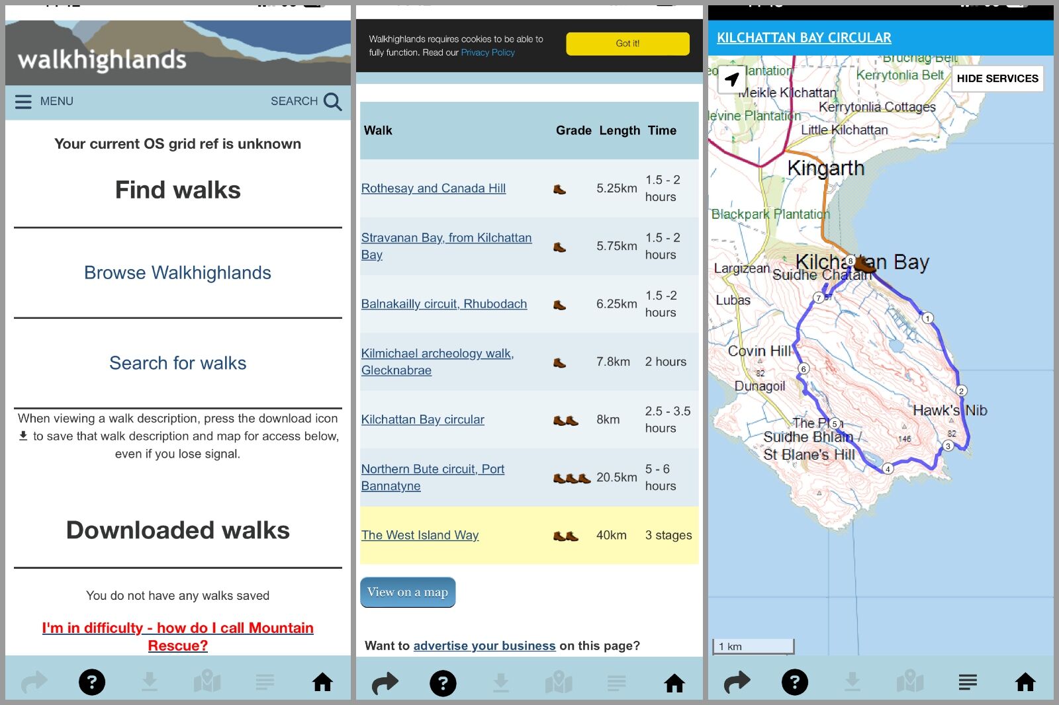This screenshot has height=705, width=1059.
Task: Tap the share arrow in map screen
Action: coord(737,682)
